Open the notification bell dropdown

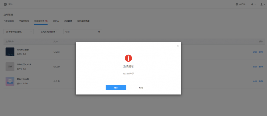253,4
